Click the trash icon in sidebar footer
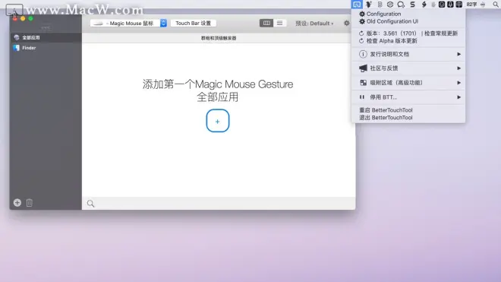 (29, 203)
